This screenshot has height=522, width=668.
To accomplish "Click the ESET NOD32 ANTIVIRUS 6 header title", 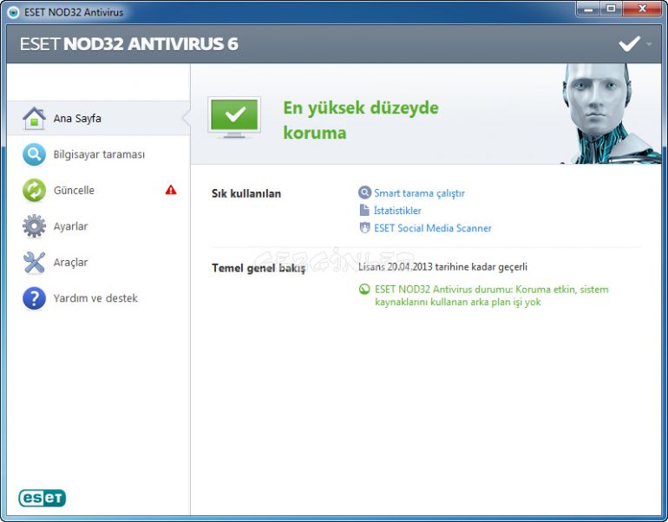I will [x=129, y=44].
